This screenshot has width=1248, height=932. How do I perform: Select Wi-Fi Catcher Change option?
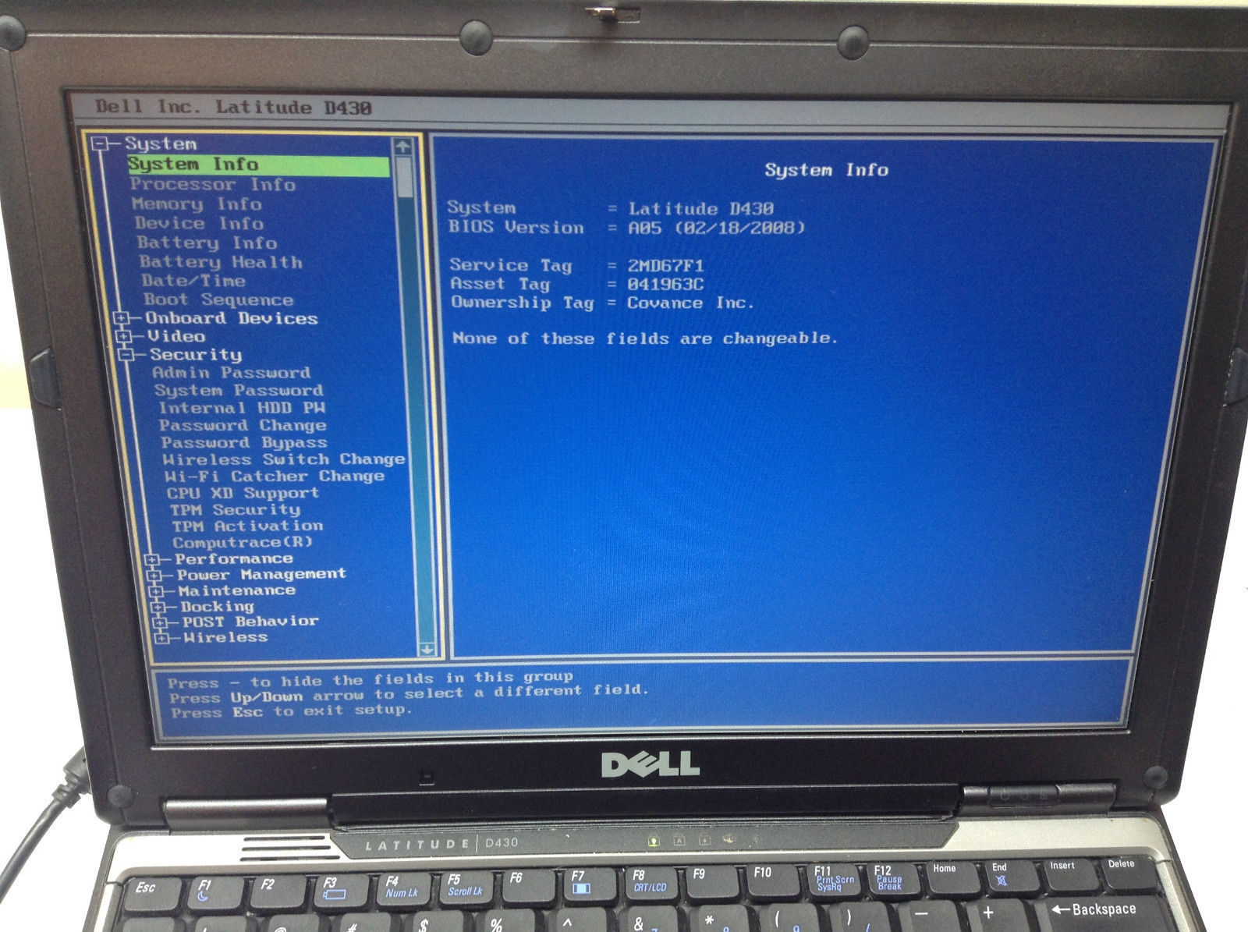(x=275, y=476)
